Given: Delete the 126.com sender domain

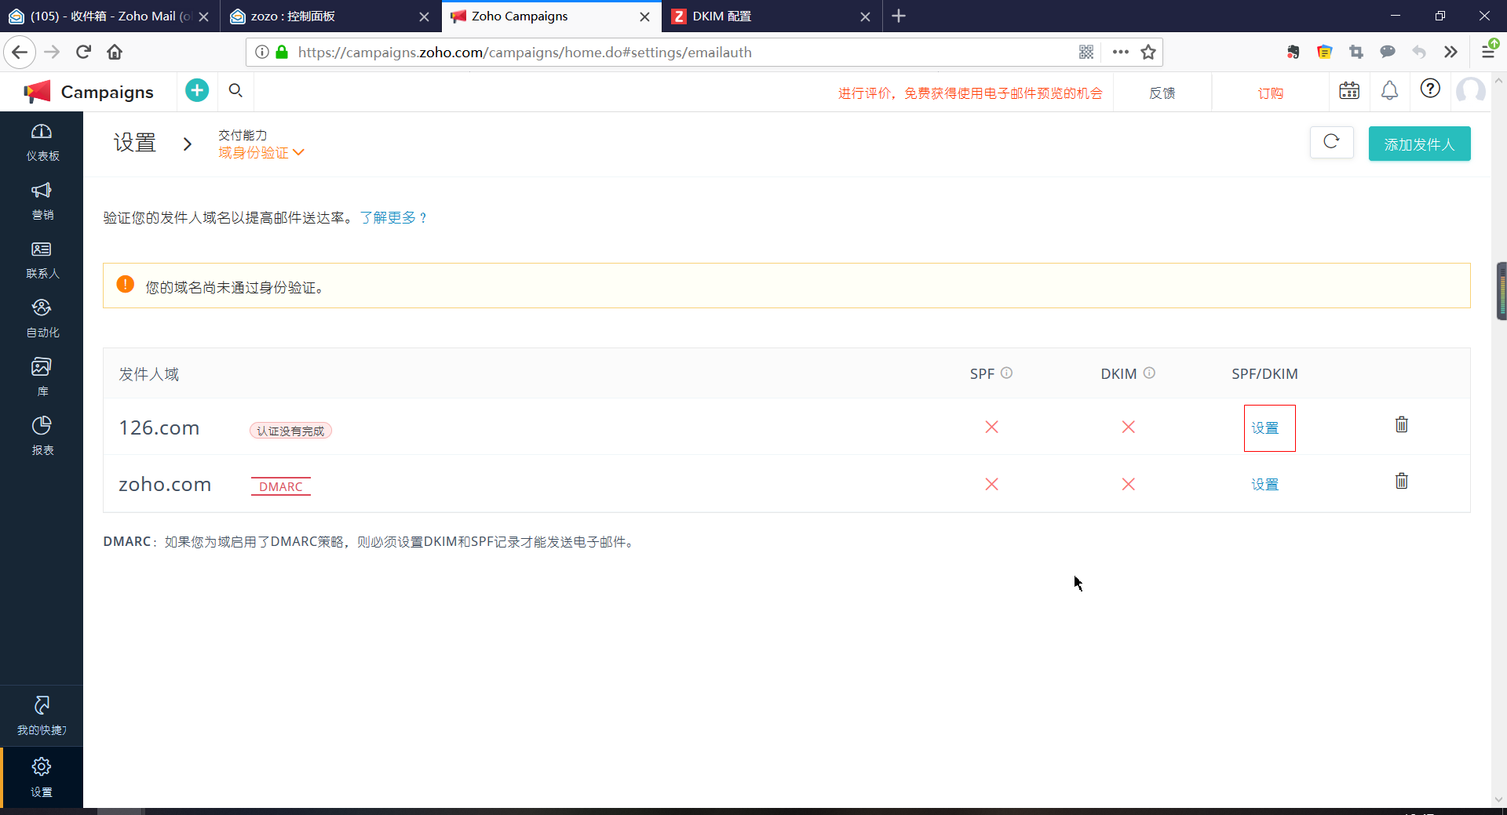Looking at the screenshot, I should point(1401,425).
